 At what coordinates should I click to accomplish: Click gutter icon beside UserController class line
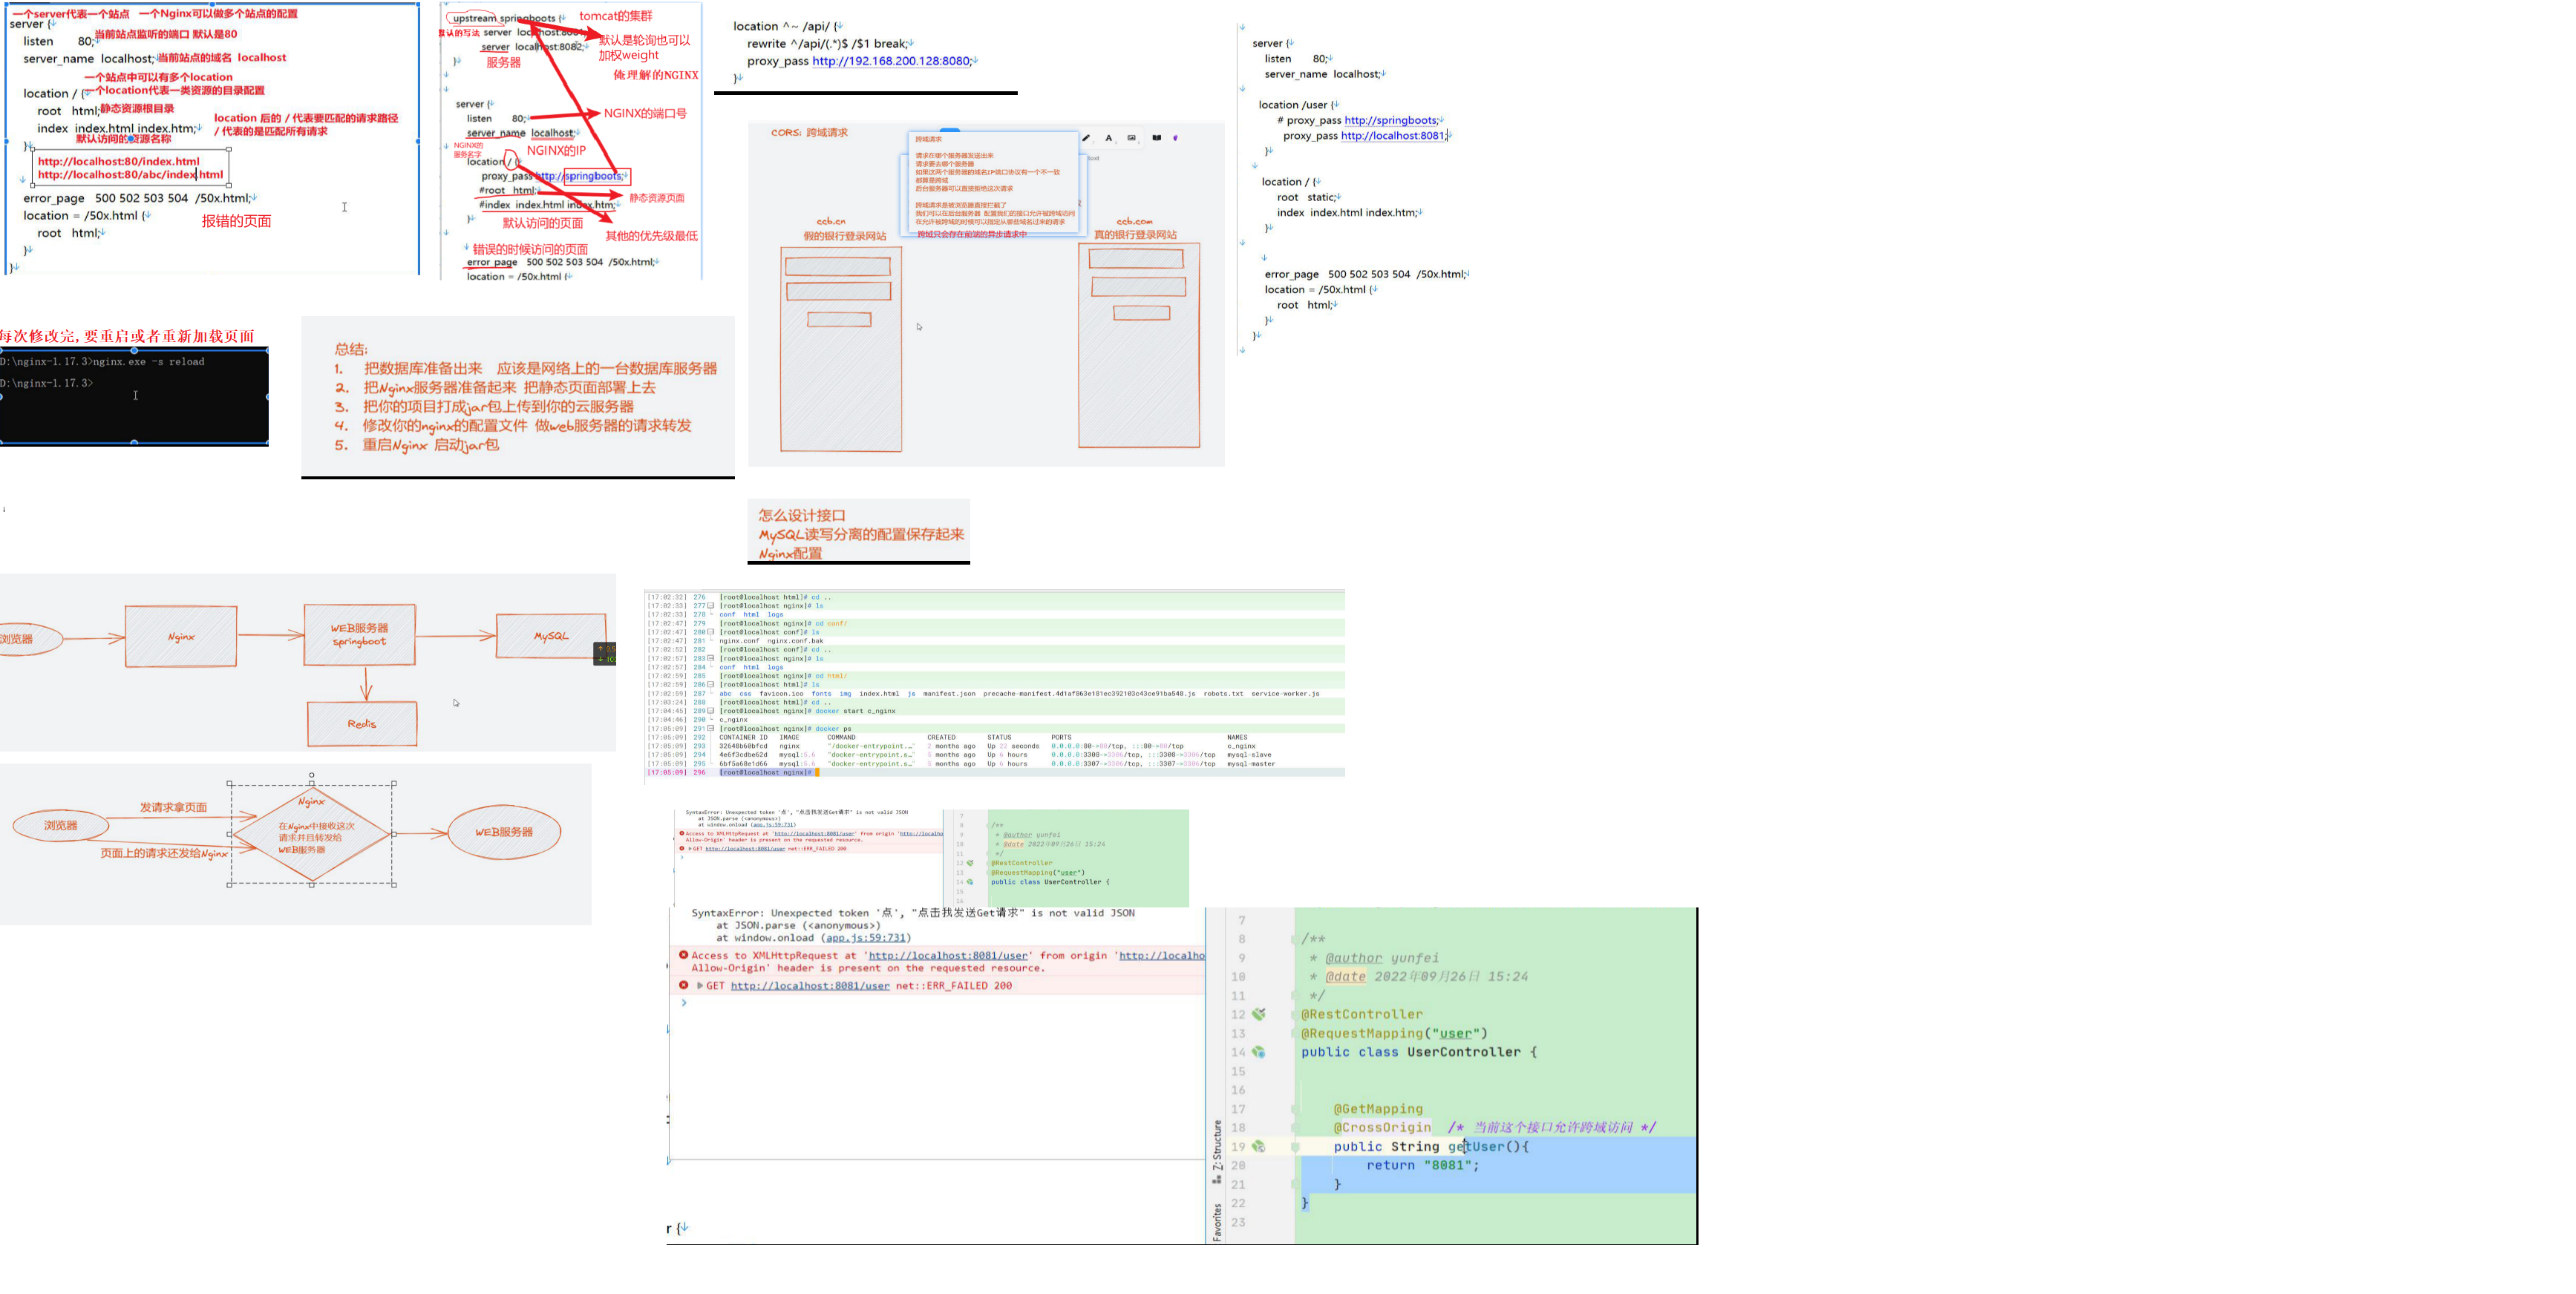1259,1052
